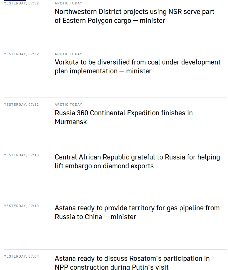Click the blue bar at the top-left corner
This screenshot has width=228, height=270.
pyautogui.click(x=15, y=1)
